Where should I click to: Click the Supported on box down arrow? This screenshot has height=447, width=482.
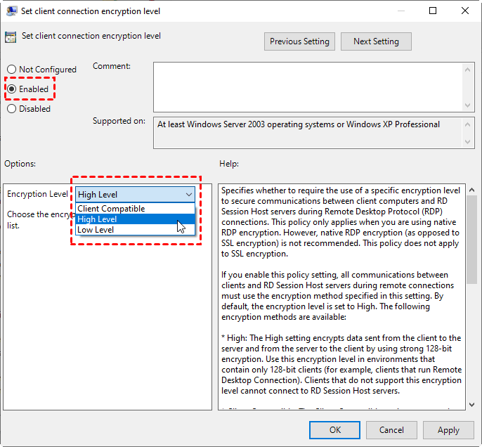[467, 142]
